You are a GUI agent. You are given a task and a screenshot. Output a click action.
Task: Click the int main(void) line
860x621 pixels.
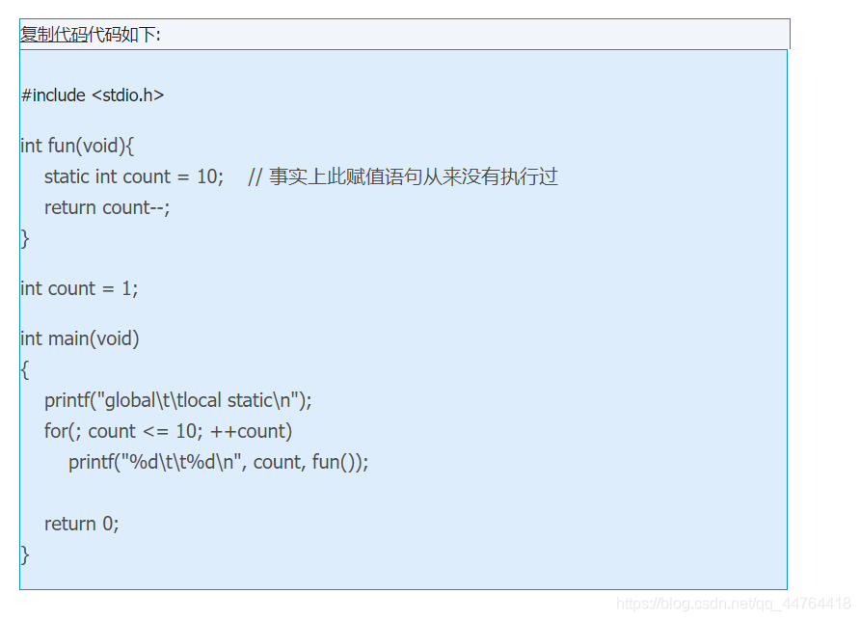coord(80,338)
